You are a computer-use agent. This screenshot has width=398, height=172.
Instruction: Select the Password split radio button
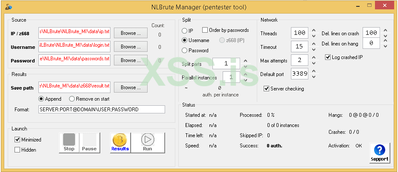point(185,50)
